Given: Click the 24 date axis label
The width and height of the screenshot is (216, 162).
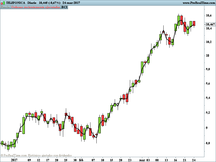Looking at the screenshot, I should 194,160.
